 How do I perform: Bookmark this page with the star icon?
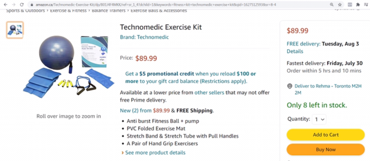point(340,4)
